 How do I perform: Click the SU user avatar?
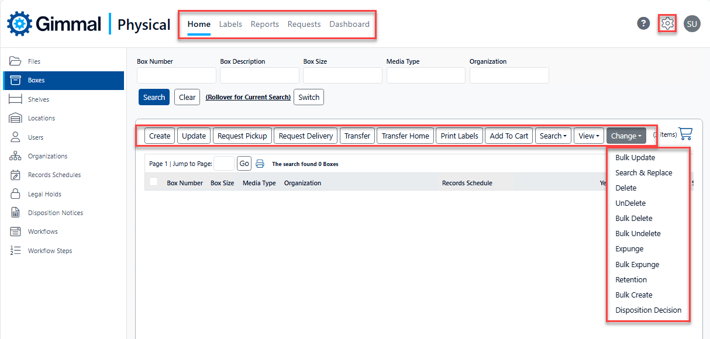pos(692,23)
